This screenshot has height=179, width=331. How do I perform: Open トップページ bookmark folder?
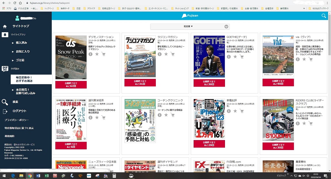[x=47, y=8]
